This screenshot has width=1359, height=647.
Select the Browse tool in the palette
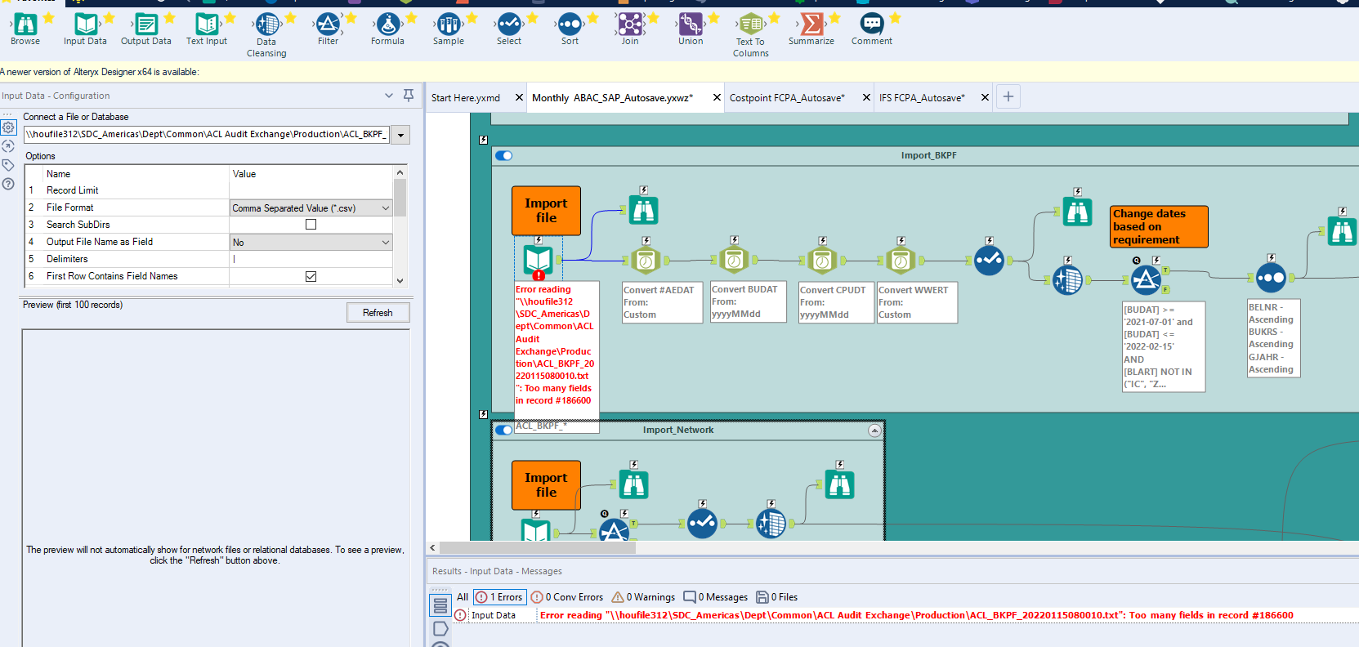[25, 25]
